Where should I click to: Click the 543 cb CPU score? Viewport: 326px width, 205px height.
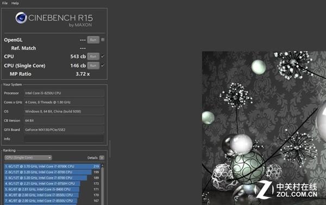coord(78,57)
